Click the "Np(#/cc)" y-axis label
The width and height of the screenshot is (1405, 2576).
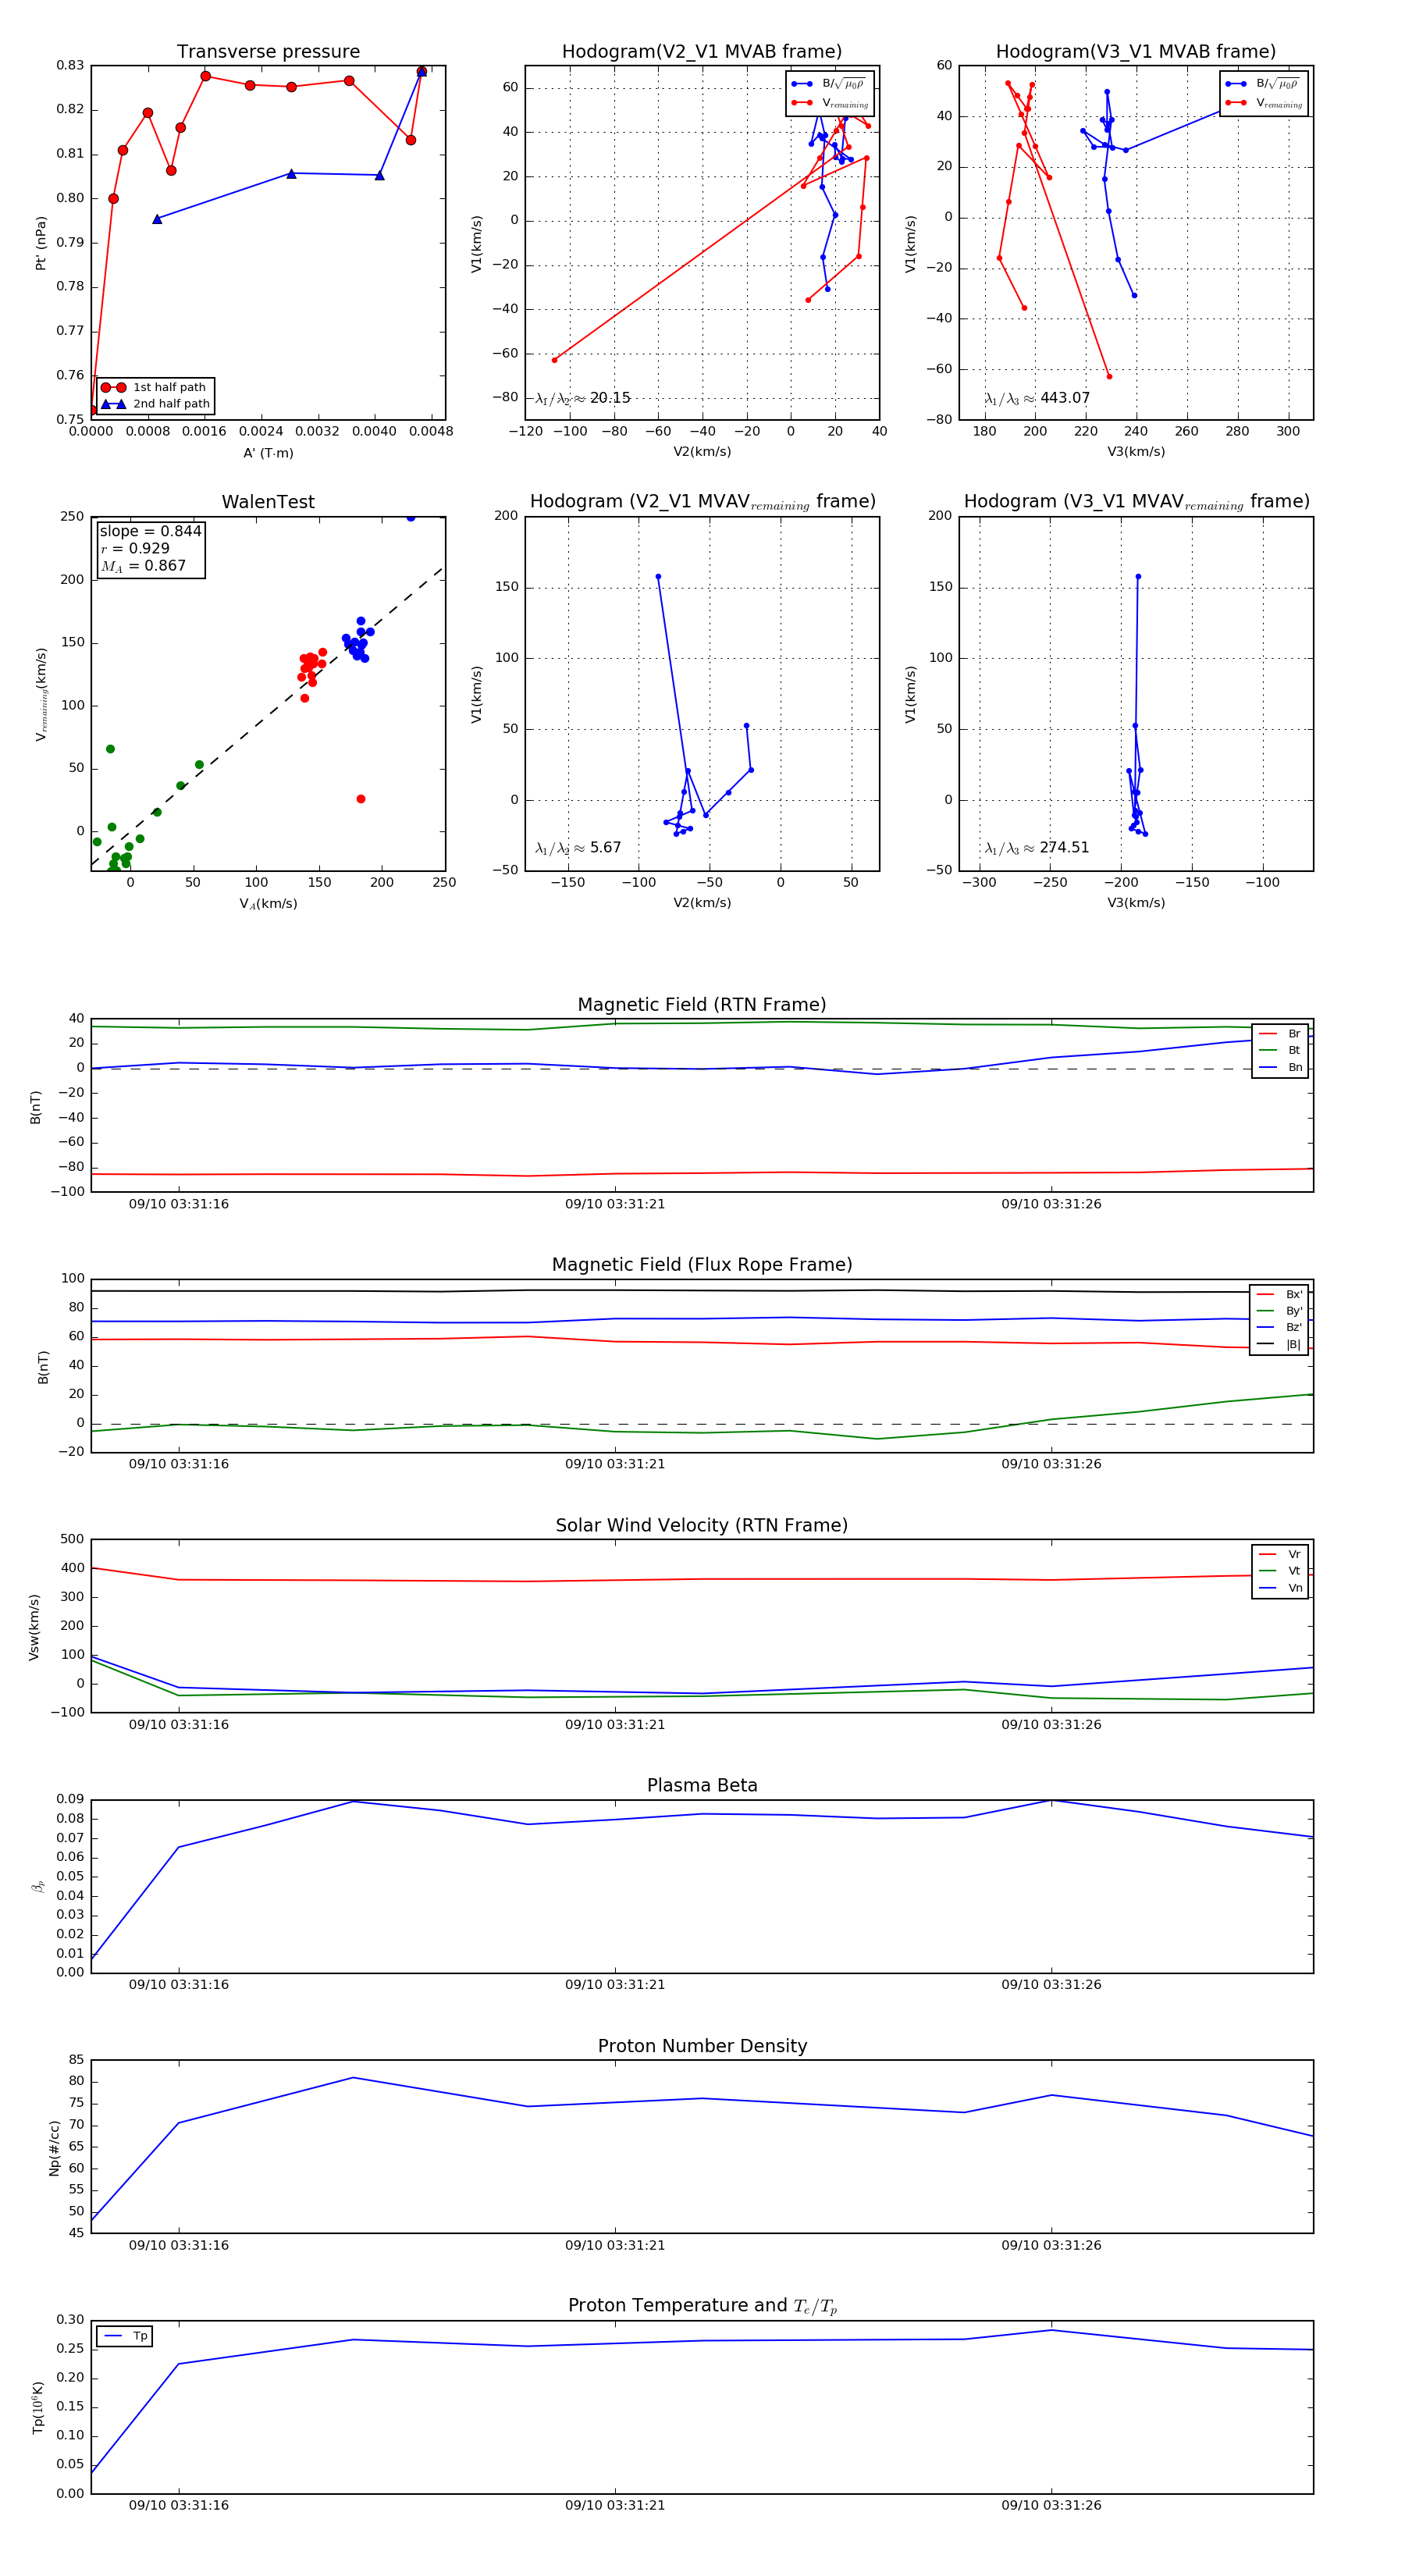(x=54, y=2148)
